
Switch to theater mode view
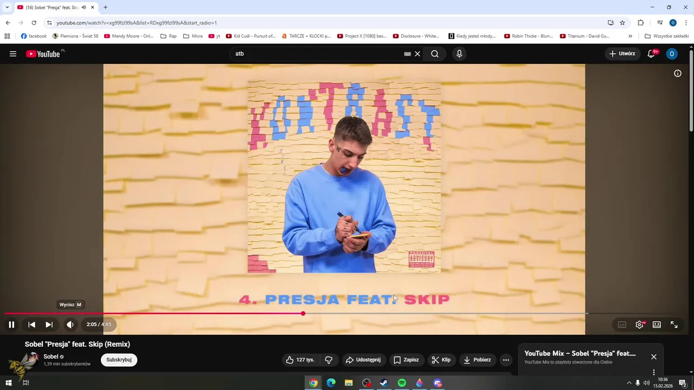[657, 324]
